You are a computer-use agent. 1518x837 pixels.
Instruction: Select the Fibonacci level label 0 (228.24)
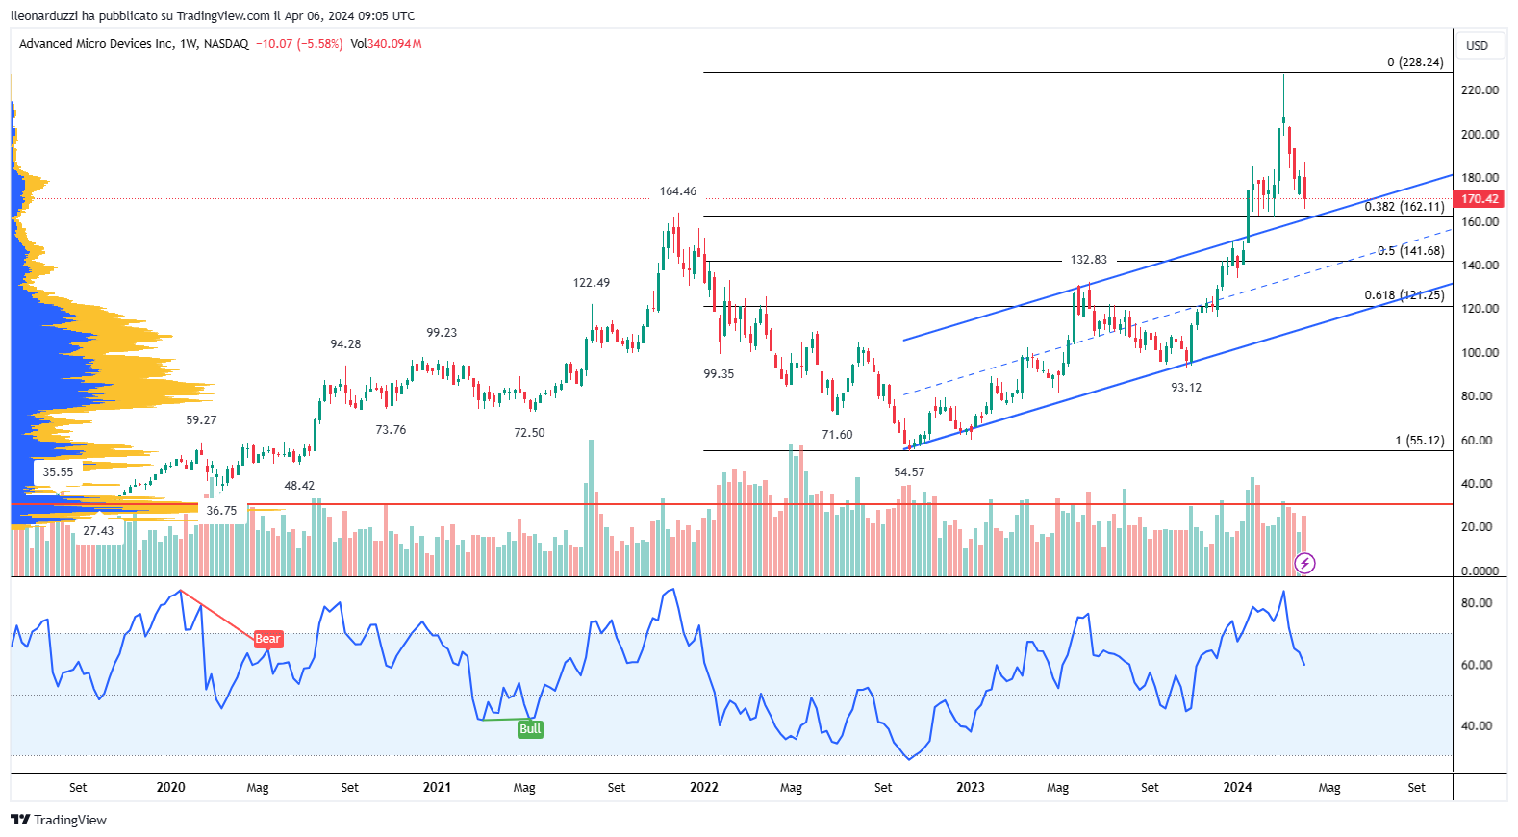click(1415, 63)
